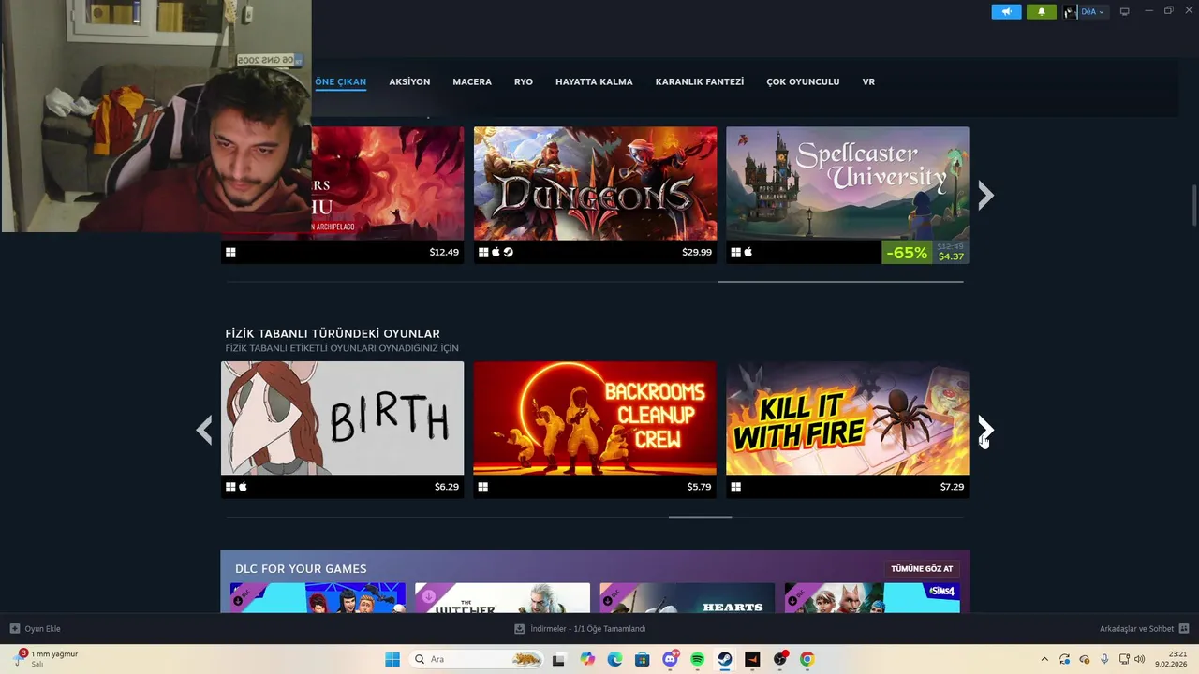Open Steam announcements megaphone button
This screenshot has height=674, width=1199.
coord(1006,12)
